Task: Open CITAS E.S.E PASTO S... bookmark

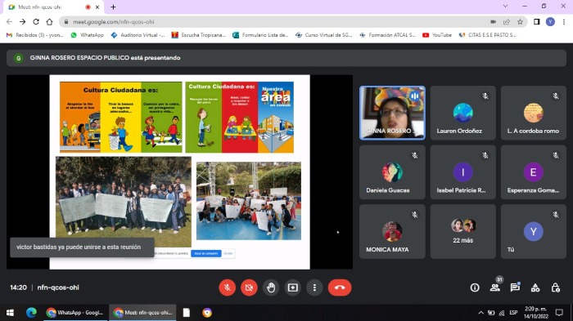Action: (488, 35)
